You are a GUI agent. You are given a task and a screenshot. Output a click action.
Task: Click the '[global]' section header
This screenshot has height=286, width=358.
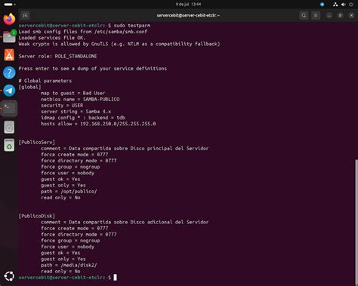[x=29, y=87]
